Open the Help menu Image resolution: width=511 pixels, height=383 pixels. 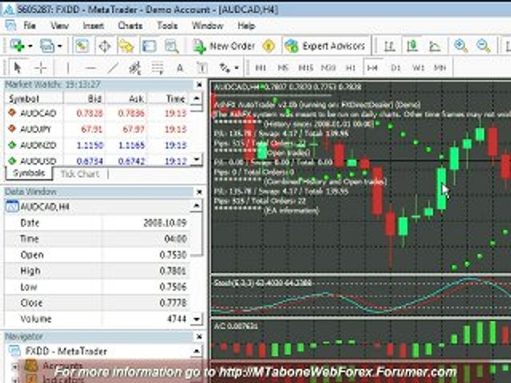(x=246, y=26)
